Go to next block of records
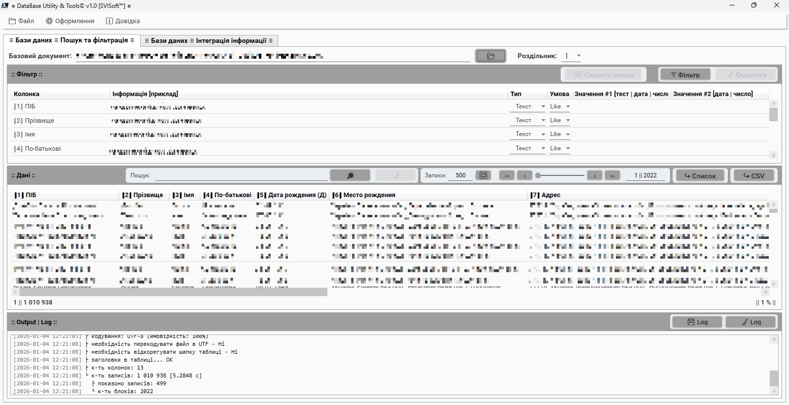This screenshot has width=789, height=405. click(x=595, y=175)
